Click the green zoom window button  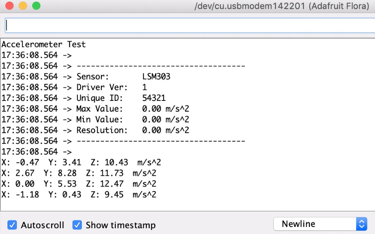[x=36, y=6]
